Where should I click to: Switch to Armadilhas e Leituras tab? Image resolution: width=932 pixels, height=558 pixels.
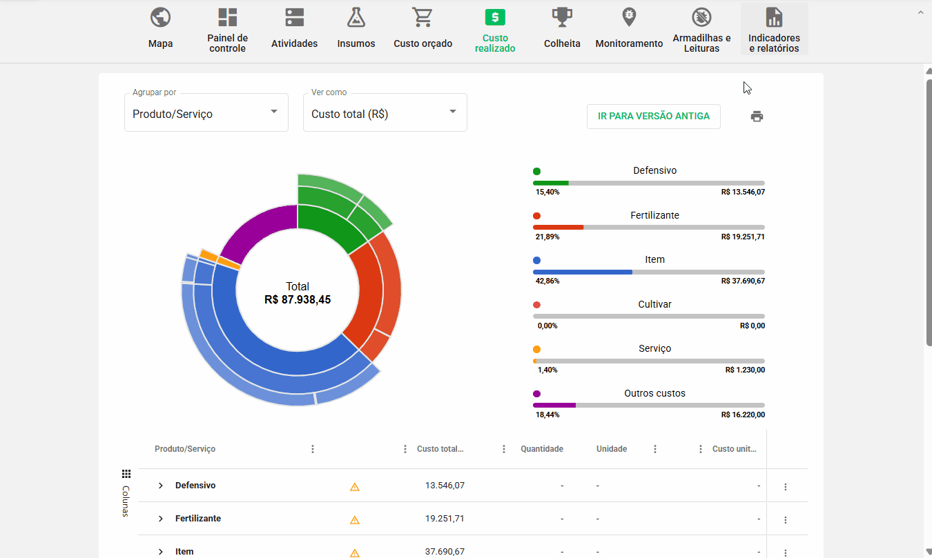[701, 30]
